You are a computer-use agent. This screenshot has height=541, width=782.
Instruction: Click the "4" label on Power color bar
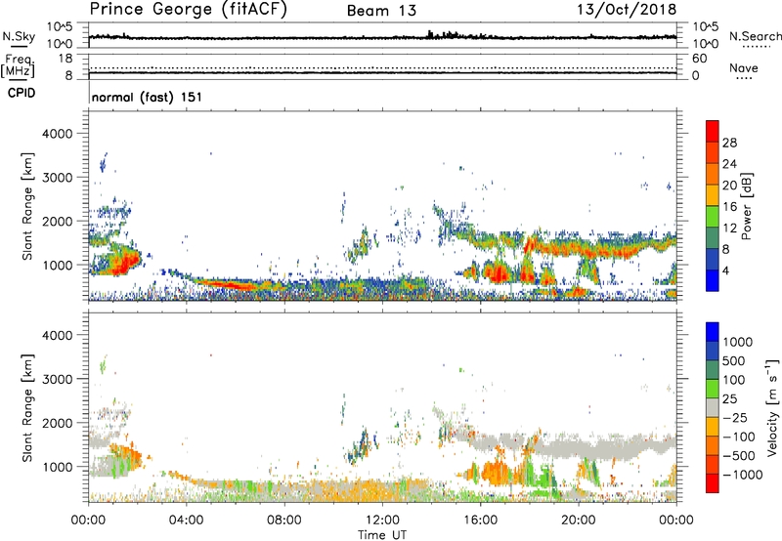click(725, 270)
